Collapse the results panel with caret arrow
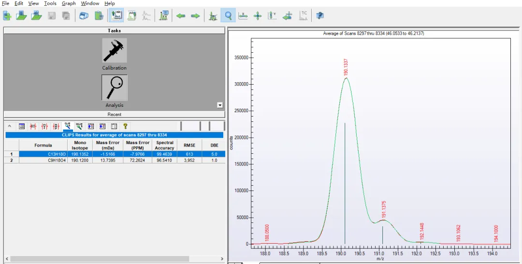522x264 pixels. 10,126
